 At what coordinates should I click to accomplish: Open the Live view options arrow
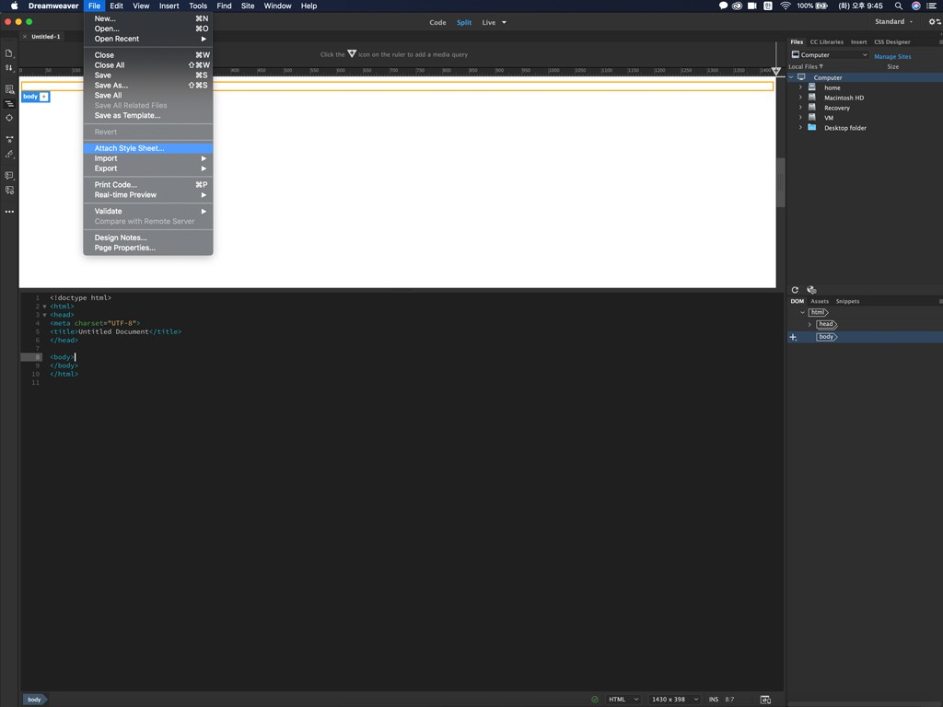pyautogui.click(x=504, y=22)
